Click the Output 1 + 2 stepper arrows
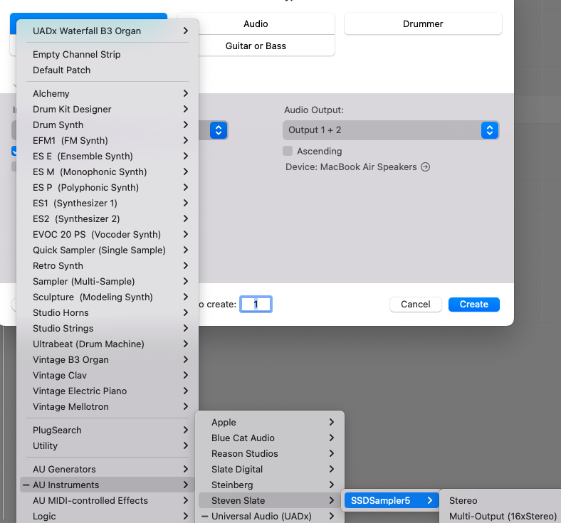This screenshot has height=523, width=561. pyautogui.click(x=489, y=130)
